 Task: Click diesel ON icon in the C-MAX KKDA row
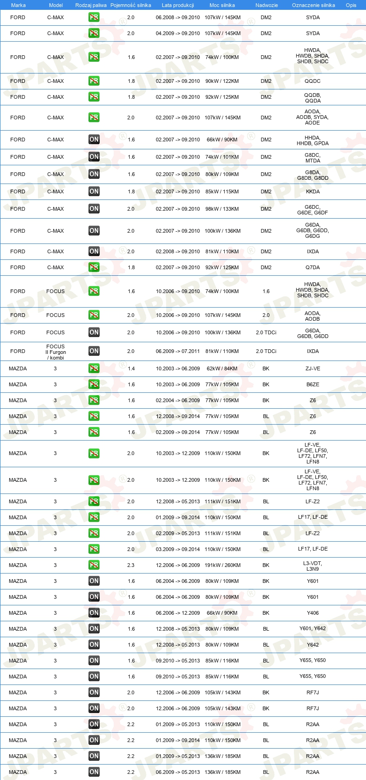coord(94,191)
